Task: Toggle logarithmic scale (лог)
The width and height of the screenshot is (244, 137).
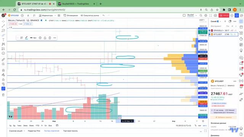Action: coord(200,126)
